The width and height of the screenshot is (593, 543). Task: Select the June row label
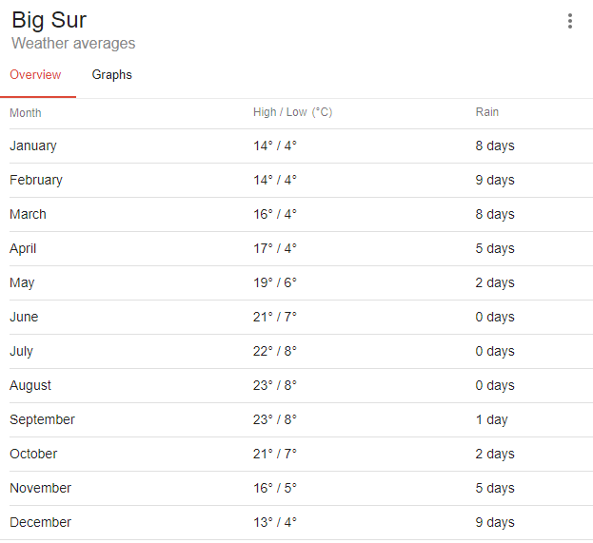pyautogui.click(x=24, y=317)
